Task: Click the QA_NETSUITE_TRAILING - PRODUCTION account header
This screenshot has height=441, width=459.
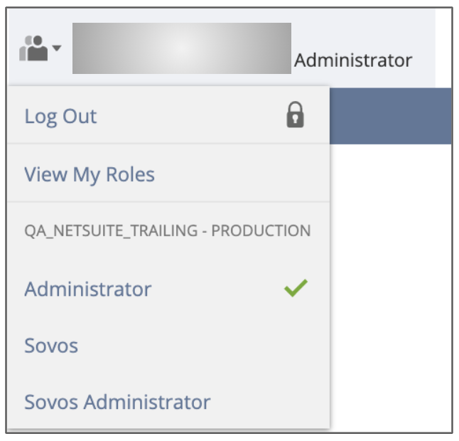Action: (x=167, y=231)
